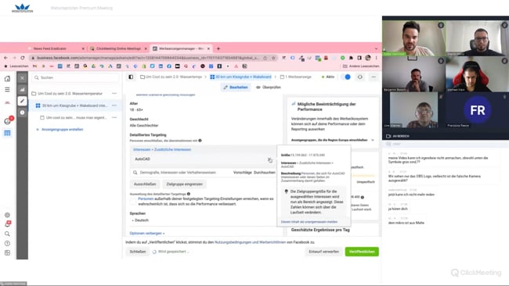This screenshot has height=286, width=509.
Task: Select the pencil edit icon in dark panel
Action: point(22,101)
